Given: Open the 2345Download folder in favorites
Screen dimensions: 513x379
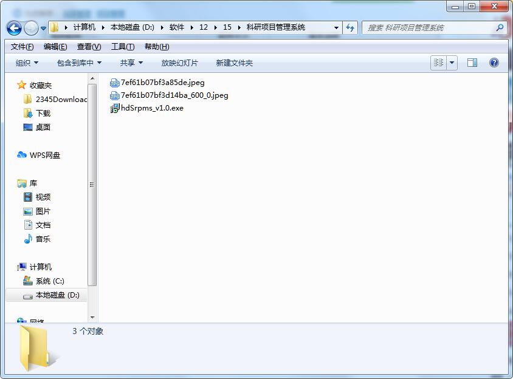Looking at the screenshot, I should click(55, 100).
